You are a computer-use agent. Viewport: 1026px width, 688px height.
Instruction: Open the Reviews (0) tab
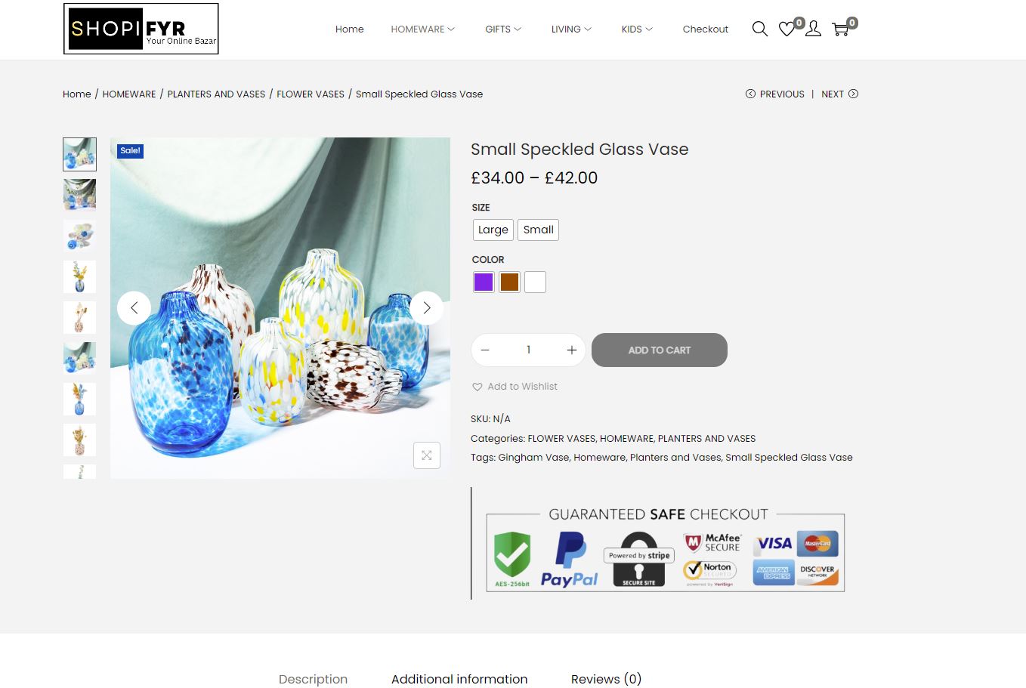(x=606, y=679)
